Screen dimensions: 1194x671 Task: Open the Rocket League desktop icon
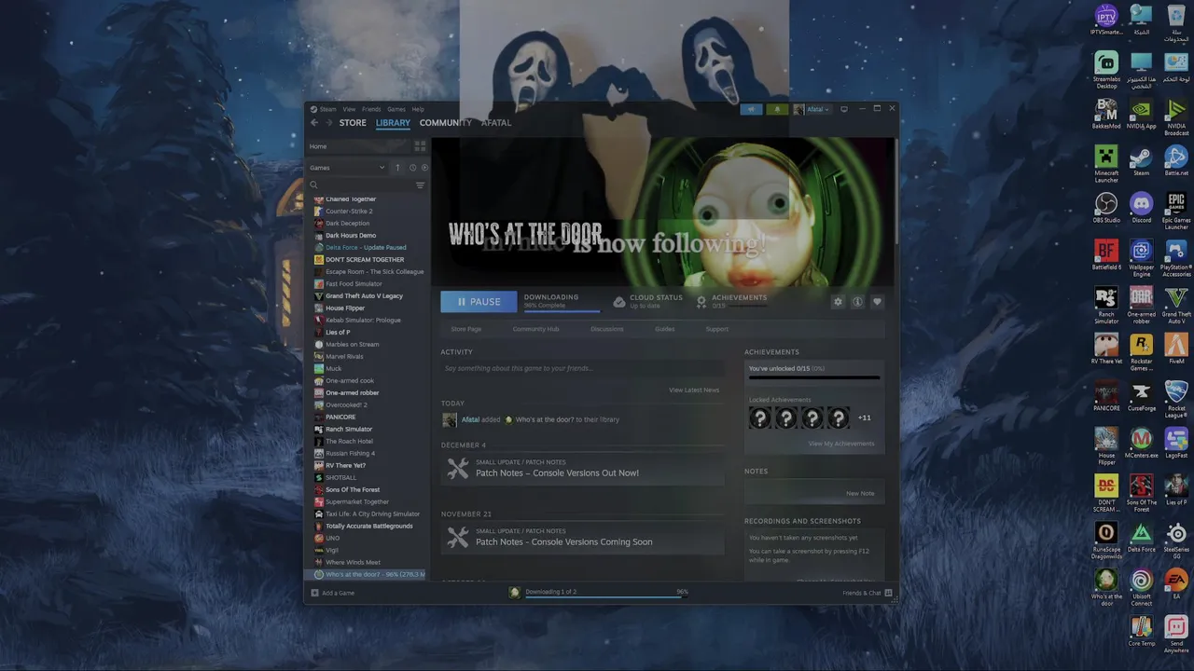pos(1176,399)
